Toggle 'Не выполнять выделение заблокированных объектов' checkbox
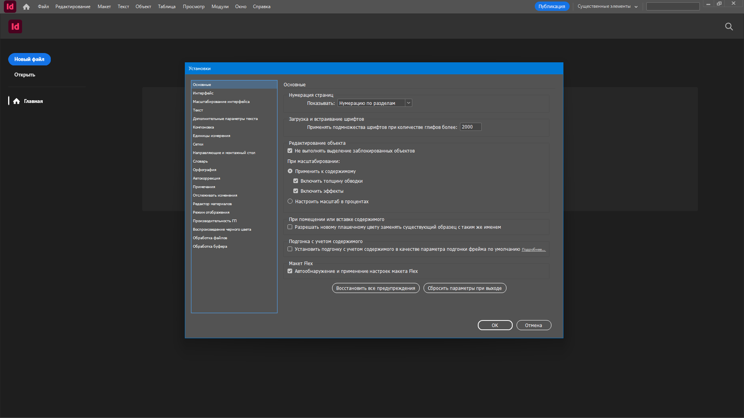 (290, 151)
